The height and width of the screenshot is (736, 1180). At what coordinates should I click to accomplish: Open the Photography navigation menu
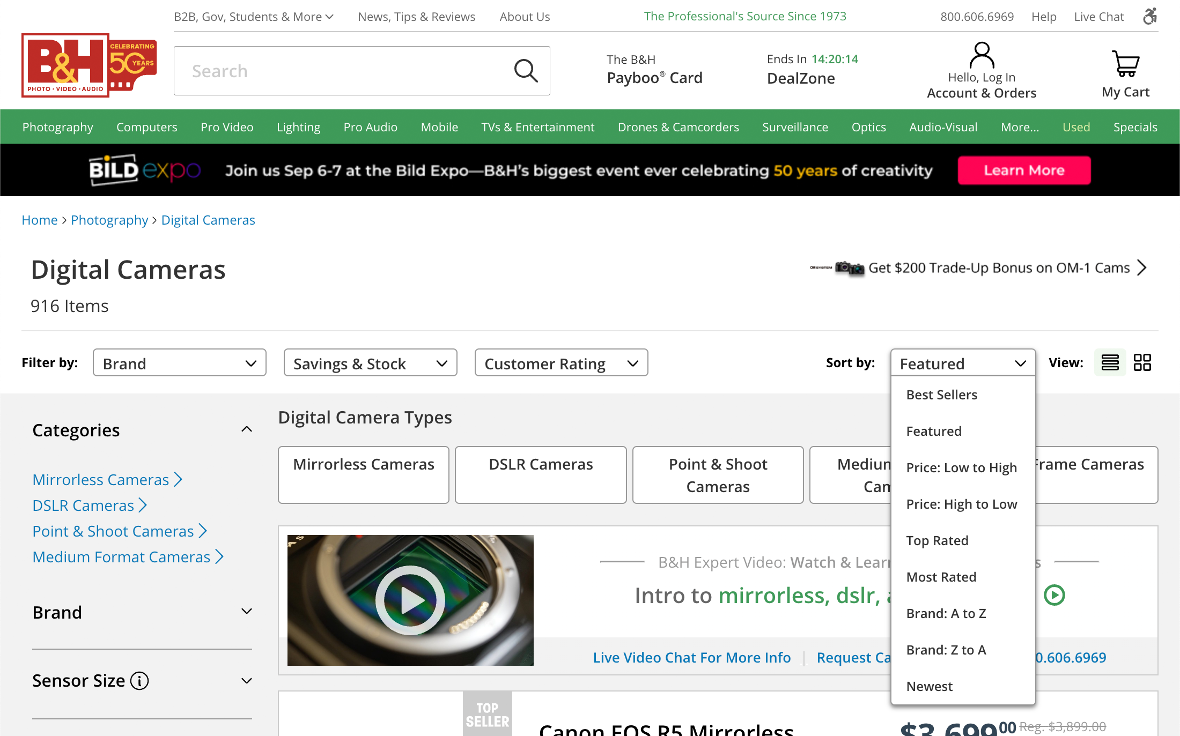(57, 127)
